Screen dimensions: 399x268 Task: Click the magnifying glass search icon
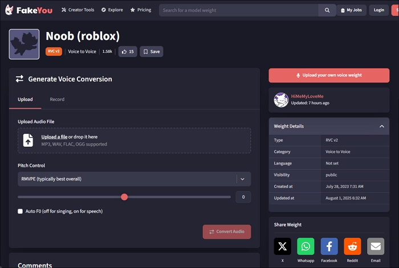click(327, 10)
